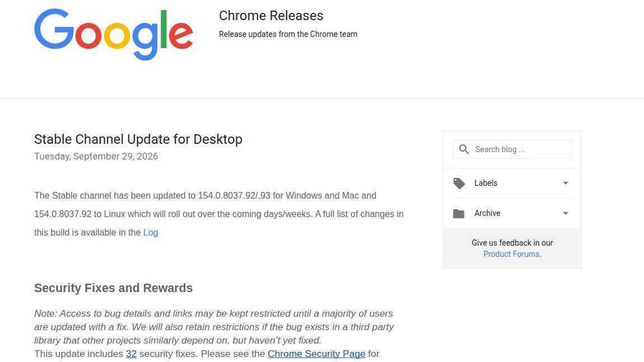Viewport: 644px width, 362px height.
Task: Open the Product Forums link
Action: [x=511, y=254]
